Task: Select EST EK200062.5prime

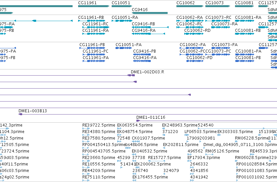Action: (153, 164)
